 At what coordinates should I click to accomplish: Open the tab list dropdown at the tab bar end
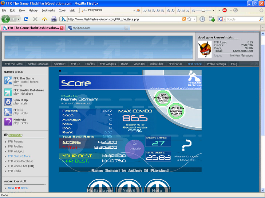tap(262, 28)
